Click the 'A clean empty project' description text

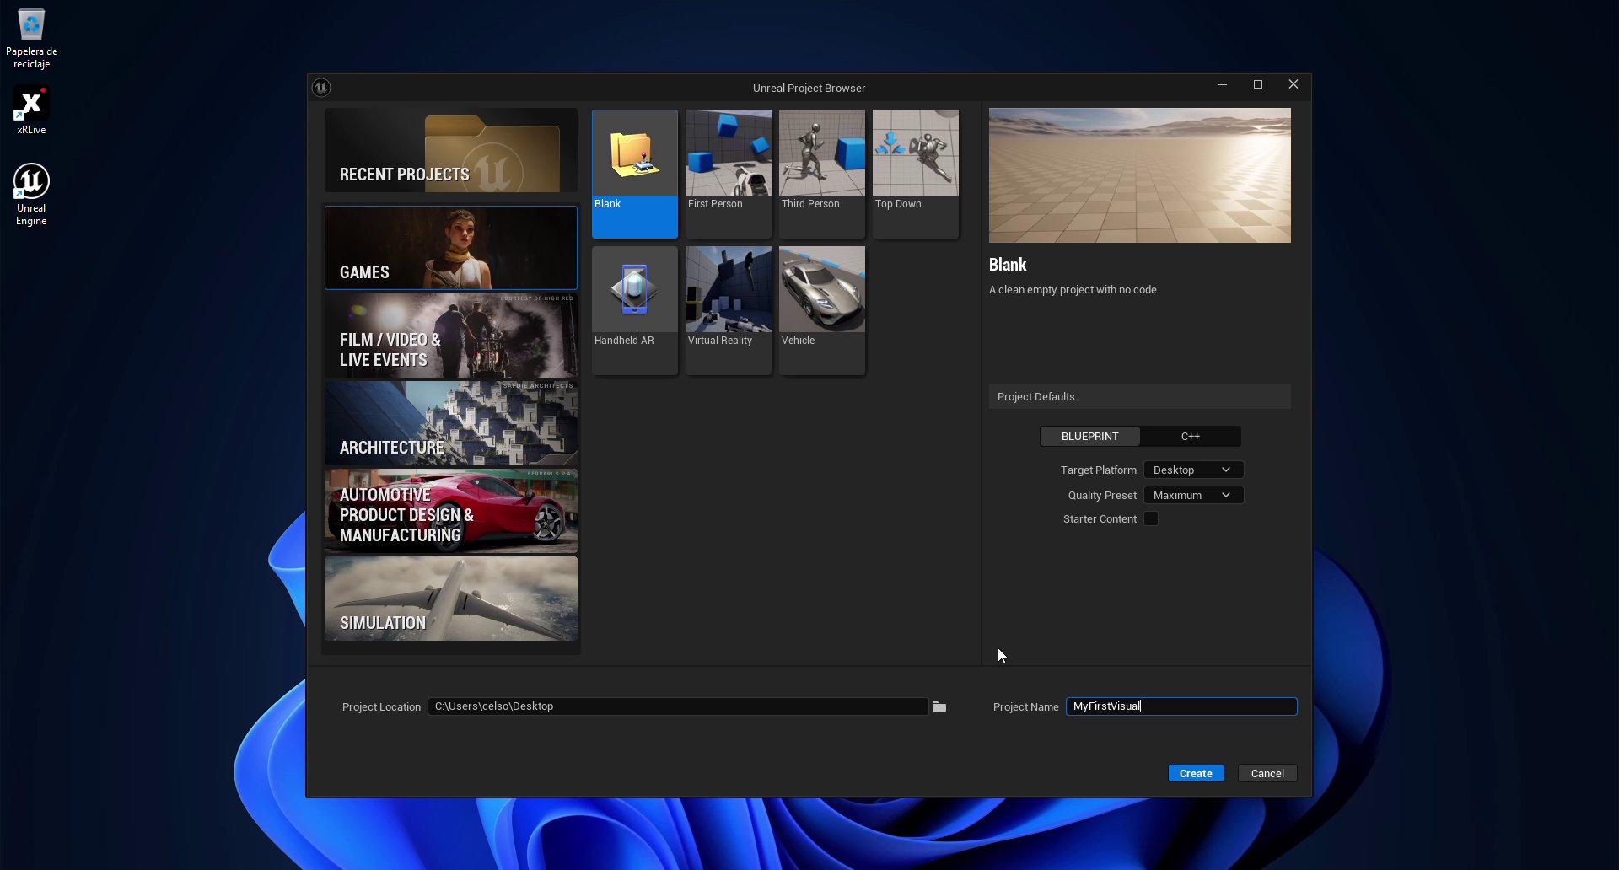pyautogui.click(x=1073, y=289)
